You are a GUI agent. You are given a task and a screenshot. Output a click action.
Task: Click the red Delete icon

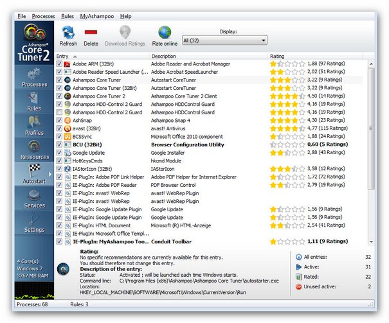(91, 32)
